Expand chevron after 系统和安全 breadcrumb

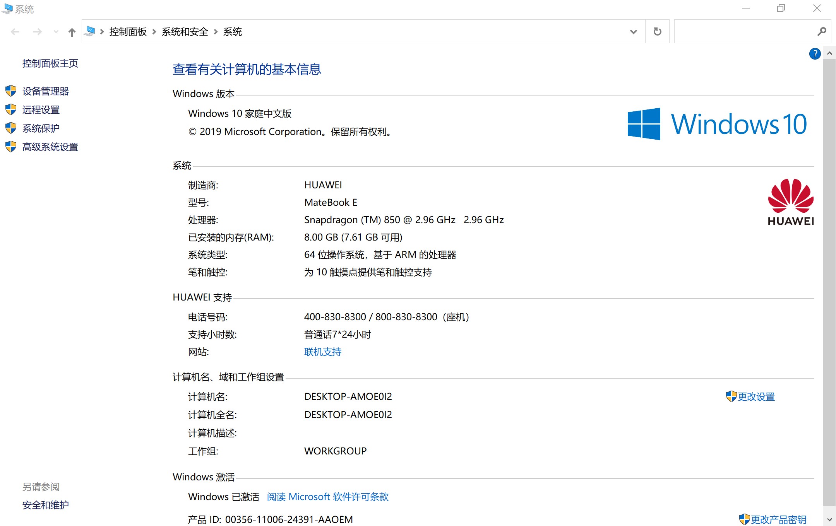tap(216, 32)
